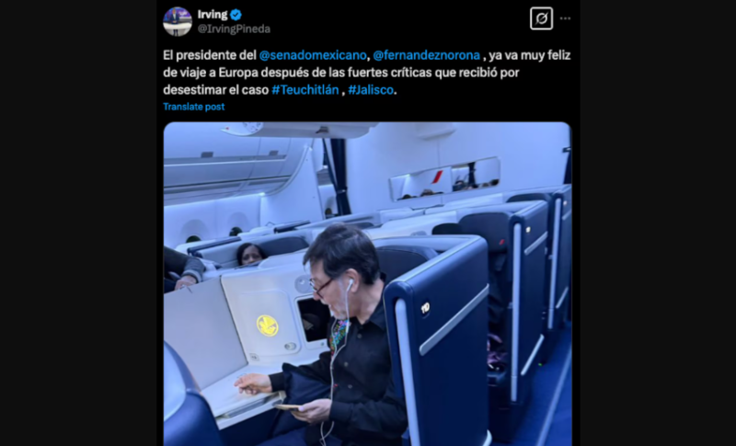The height and width of the screenshot is (446, 736).
Task: Click the small round tag on blue seat divider
Action: click(x=425, y=309)
